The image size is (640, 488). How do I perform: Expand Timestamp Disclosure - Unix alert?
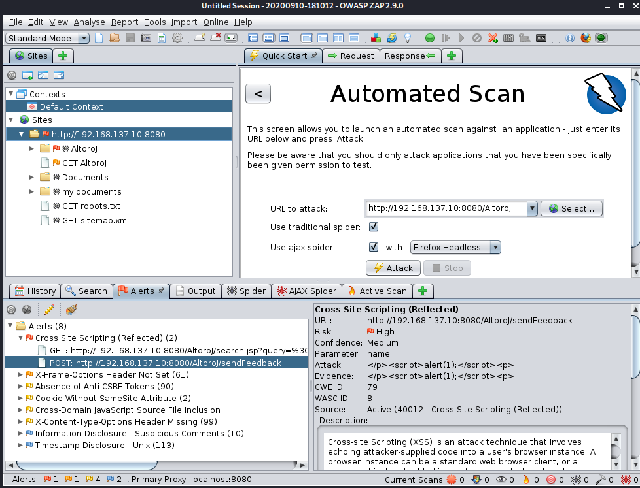pos(20,445)
